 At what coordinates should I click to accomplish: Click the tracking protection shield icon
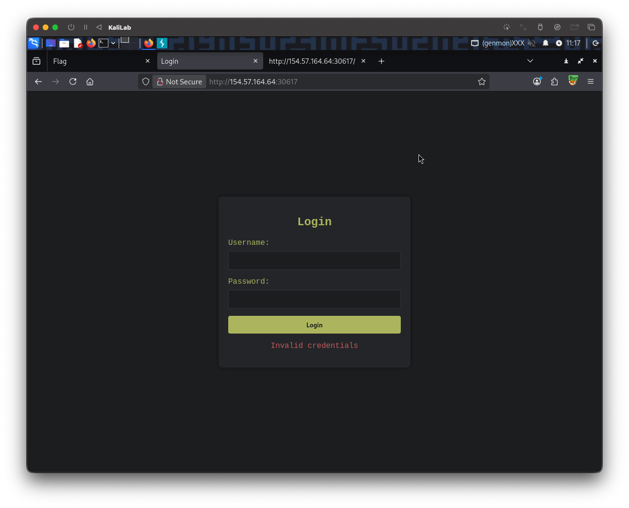[x=146, y=81]
